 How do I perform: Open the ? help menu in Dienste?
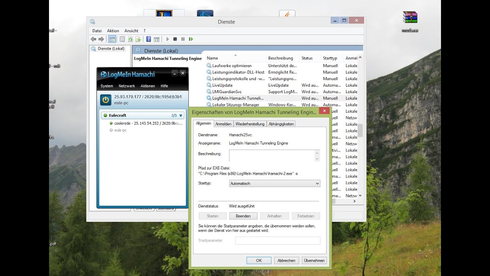(x=144, y=31)
